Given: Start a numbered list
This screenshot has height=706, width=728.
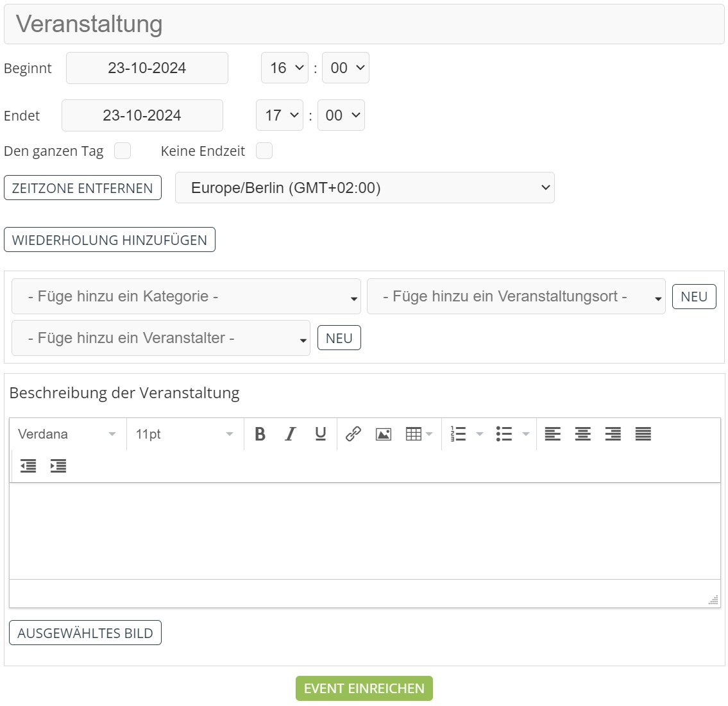Looking at the screenshot, I should point(459,434).
